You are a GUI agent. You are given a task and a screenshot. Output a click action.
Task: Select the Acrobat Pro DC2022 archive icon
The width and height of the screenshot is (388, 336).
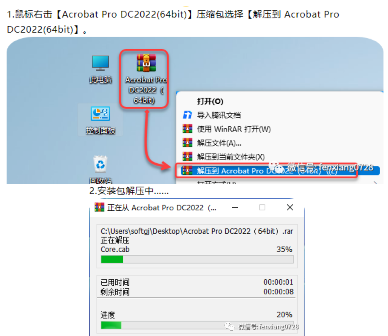tap(146, 63)
